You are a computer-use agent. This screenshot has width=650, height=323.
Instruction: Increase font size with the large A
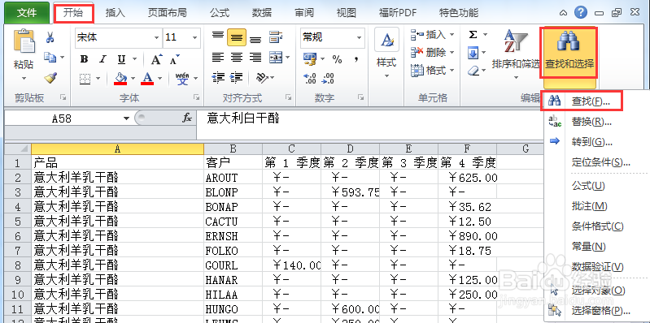pyautogui.click(x=156, y=59)
